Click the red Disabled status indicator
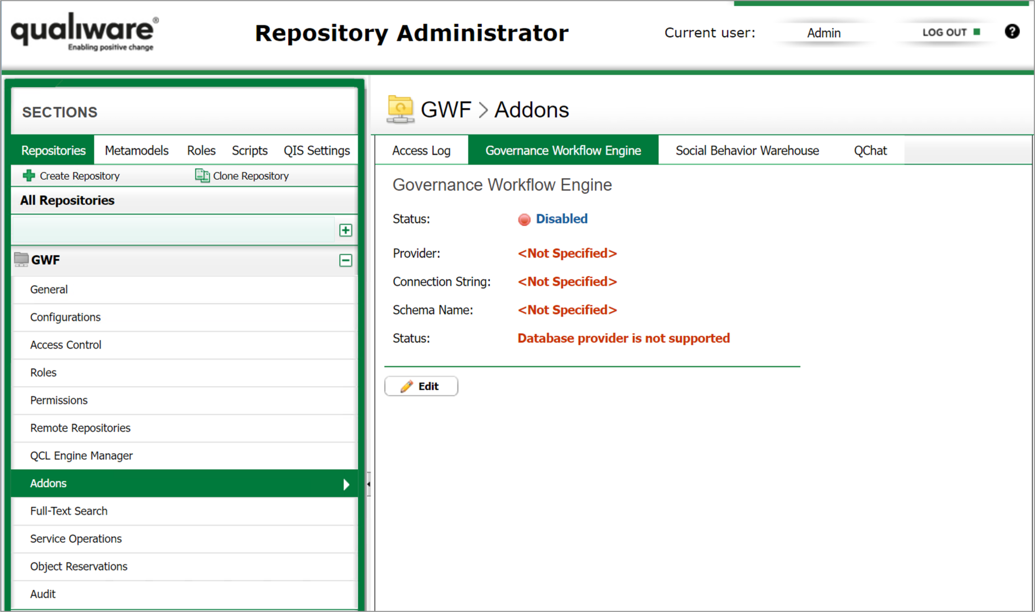This screenshot has height=612, width=1035. coord(524,219)
